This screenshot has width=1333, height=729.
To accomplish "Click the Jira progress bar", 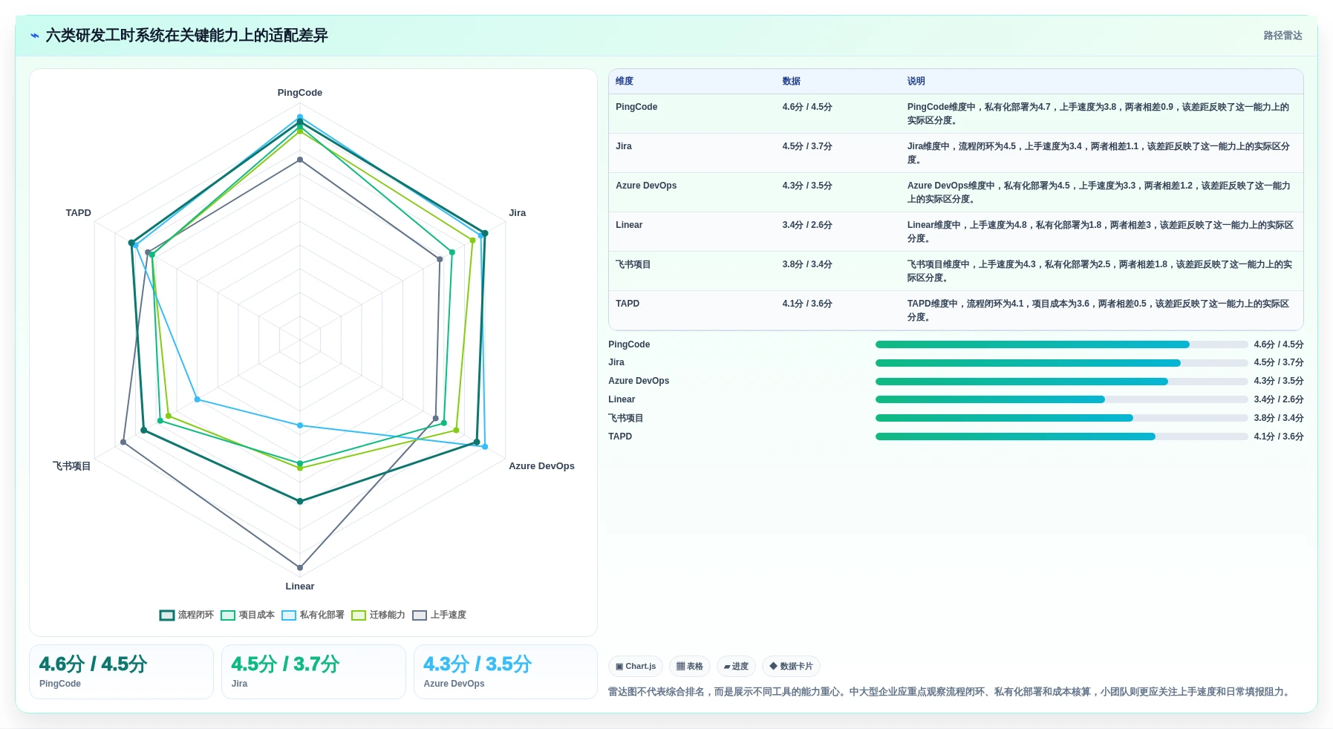I will coord(1061,363).
